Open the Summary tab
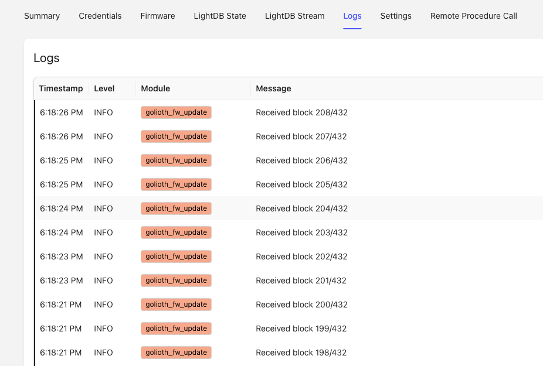 pyautogui.click(x=42, y=16)
